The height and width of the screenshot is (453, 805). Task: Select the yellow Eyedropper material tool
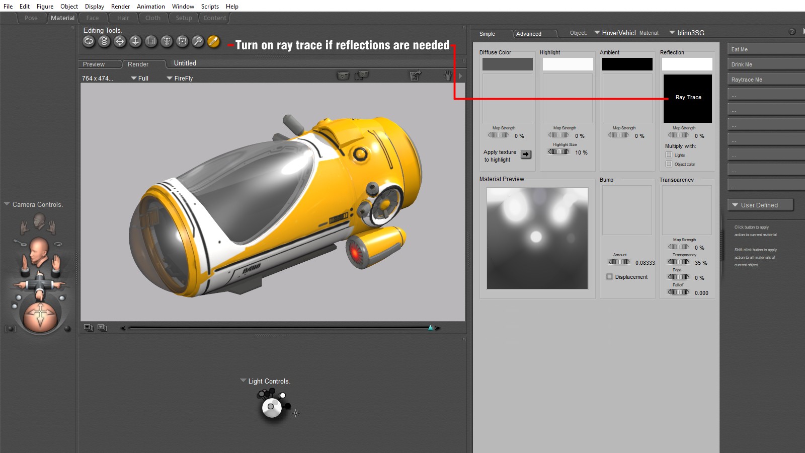pos(213,42)
